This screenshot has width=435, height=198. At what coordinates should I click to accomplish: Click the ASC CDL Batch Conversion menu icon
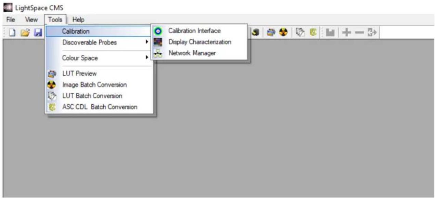coord(52,107)
